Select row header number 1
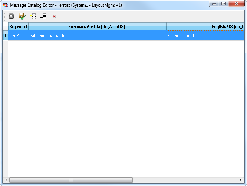The width and height of the screenshot is (247, 186). click(6, 36)
